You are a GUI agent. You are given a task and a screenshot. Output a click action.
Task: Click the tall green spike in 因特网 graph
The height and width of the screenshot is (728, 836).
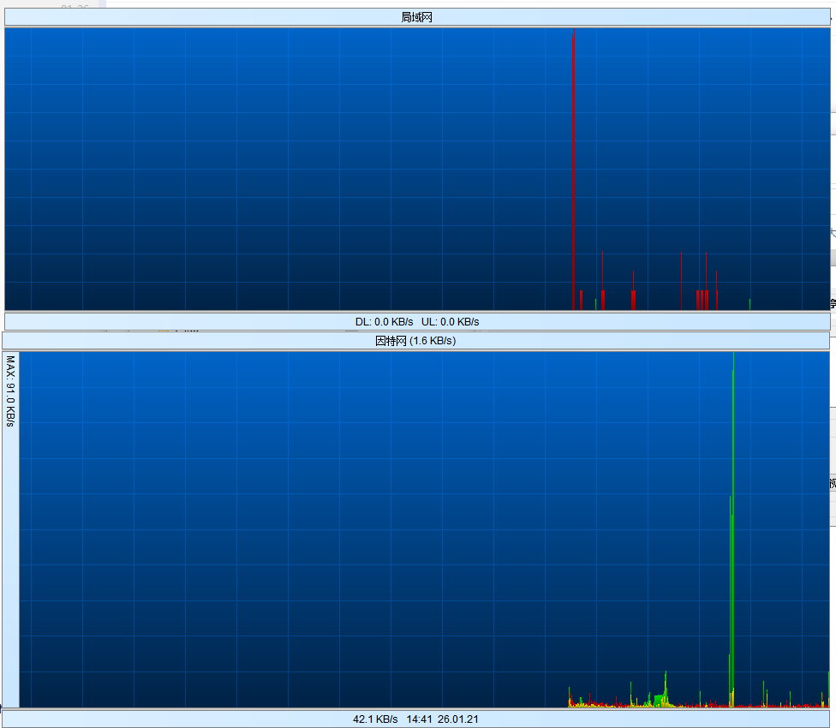click(x=732, y=528)
